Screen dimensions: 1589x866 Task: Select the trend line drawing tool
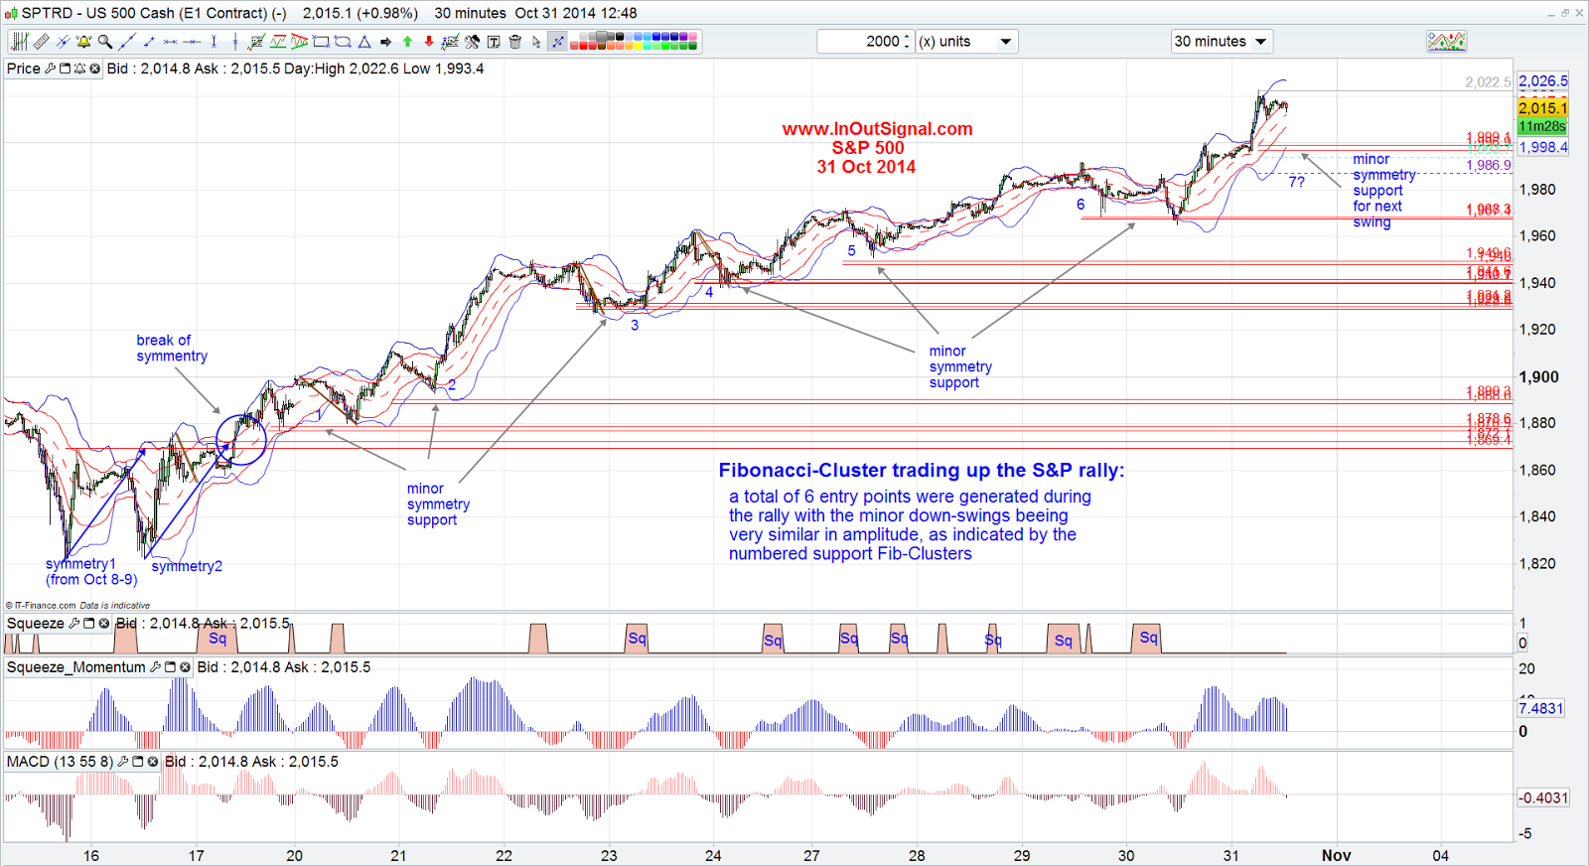127,42
